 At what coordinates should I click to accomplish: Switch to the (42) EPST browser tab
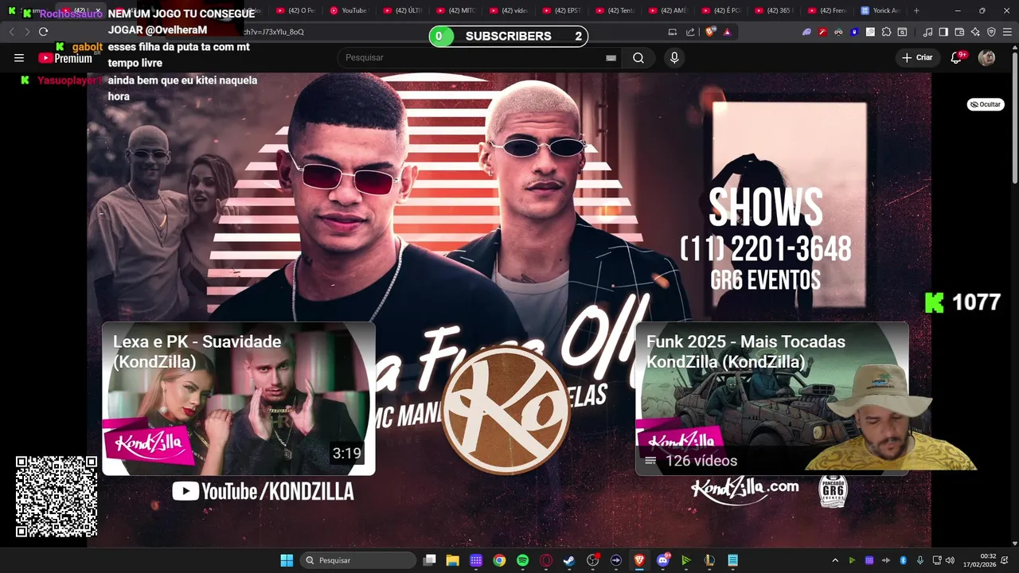pos(562,10)
